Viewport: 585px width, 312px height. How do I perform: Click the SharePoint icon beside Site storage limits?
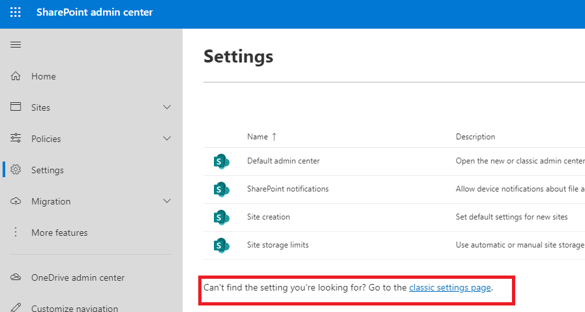(x=221, y=245)
